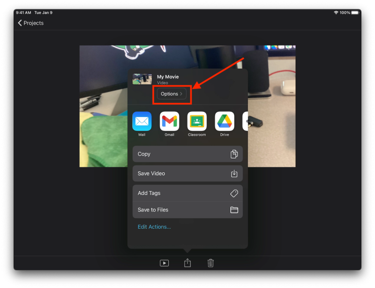Open Edit Actions settings
This screenshot has width=375, height=288.
155,227
